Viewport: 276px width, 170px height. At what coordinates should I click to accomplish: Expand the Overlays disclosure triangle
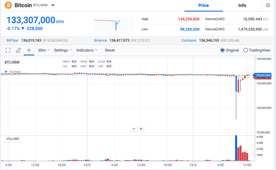click(6, 72)
